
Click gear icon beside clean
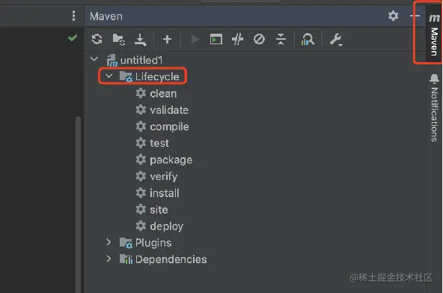point(141,93)
